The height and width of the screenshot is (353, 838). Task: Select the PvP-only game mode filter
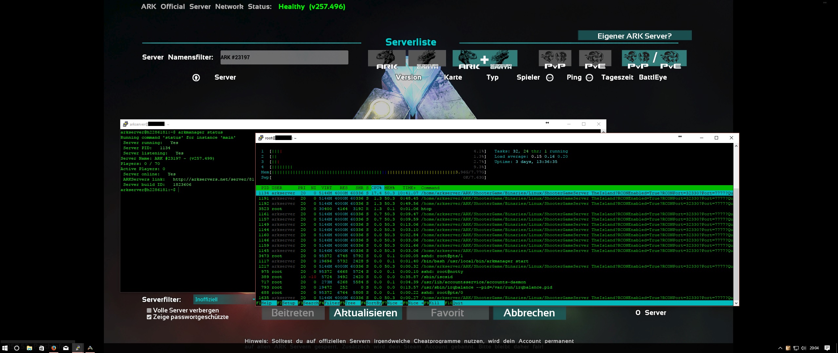555,59
